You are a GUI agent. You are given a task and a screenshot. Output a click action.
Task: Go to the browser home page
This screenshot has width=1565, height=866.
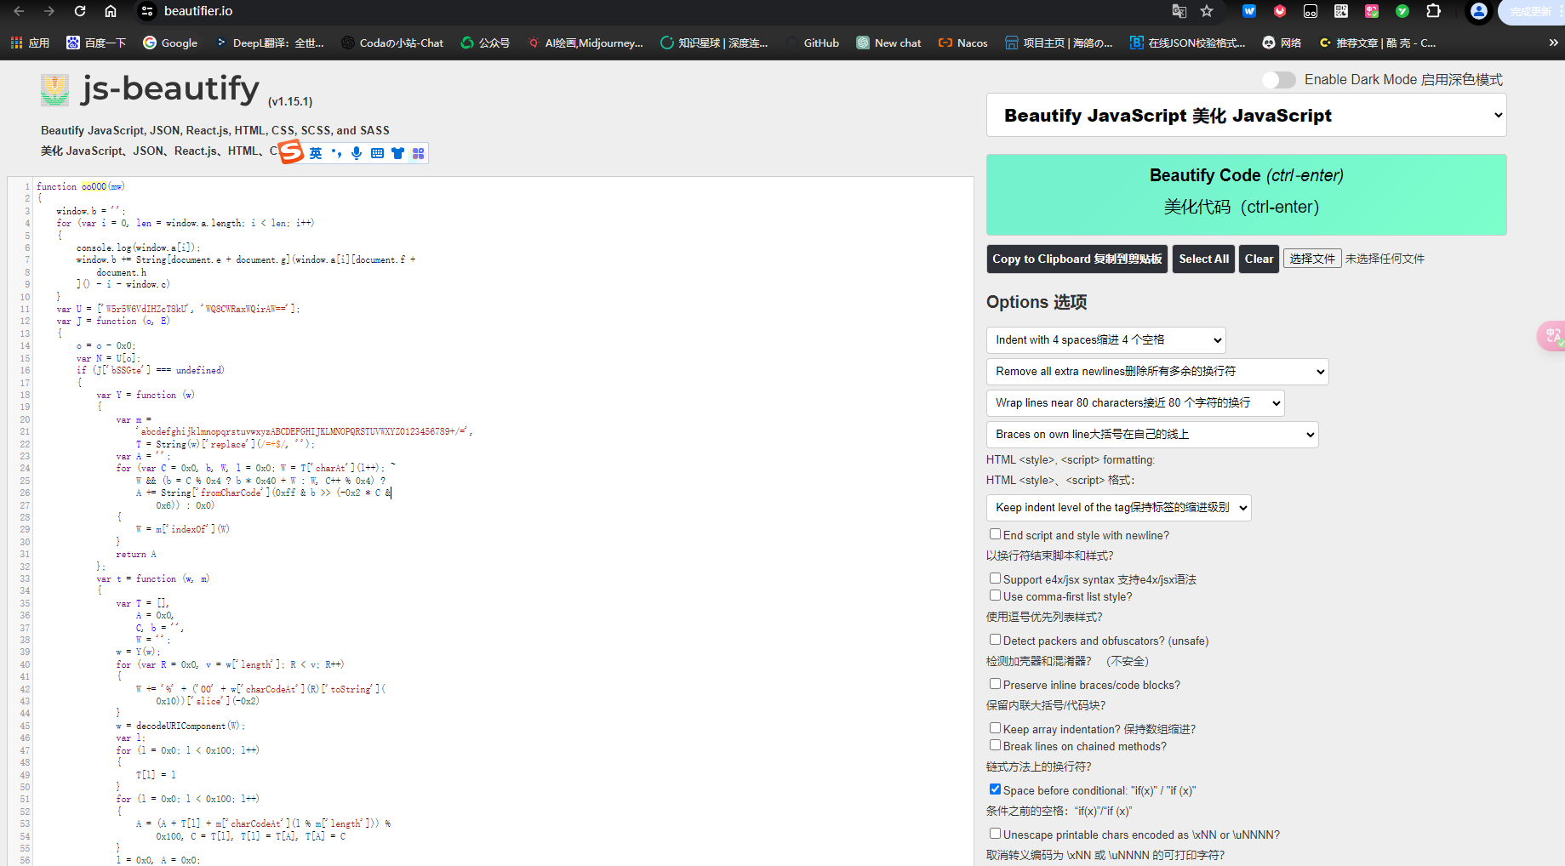click(111, 11)
